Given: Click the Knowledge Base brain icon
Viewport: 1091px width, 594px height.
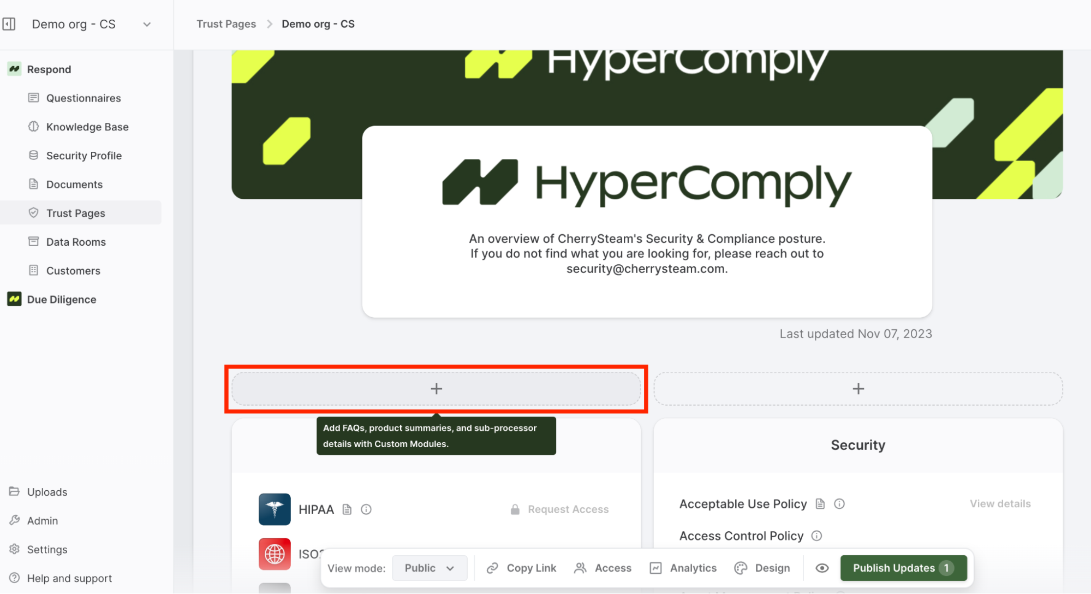Looking at the screenshot, I should click(34, 127).
